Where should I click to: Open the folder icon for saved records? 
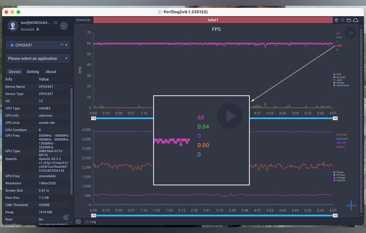349,20
